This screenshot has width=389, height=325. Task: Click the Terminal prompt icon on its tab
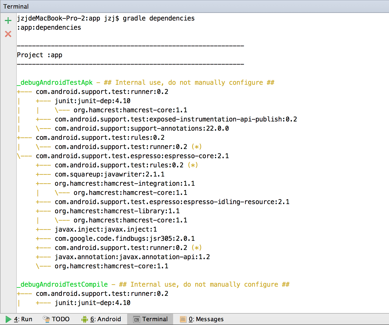tap(137, 319)
